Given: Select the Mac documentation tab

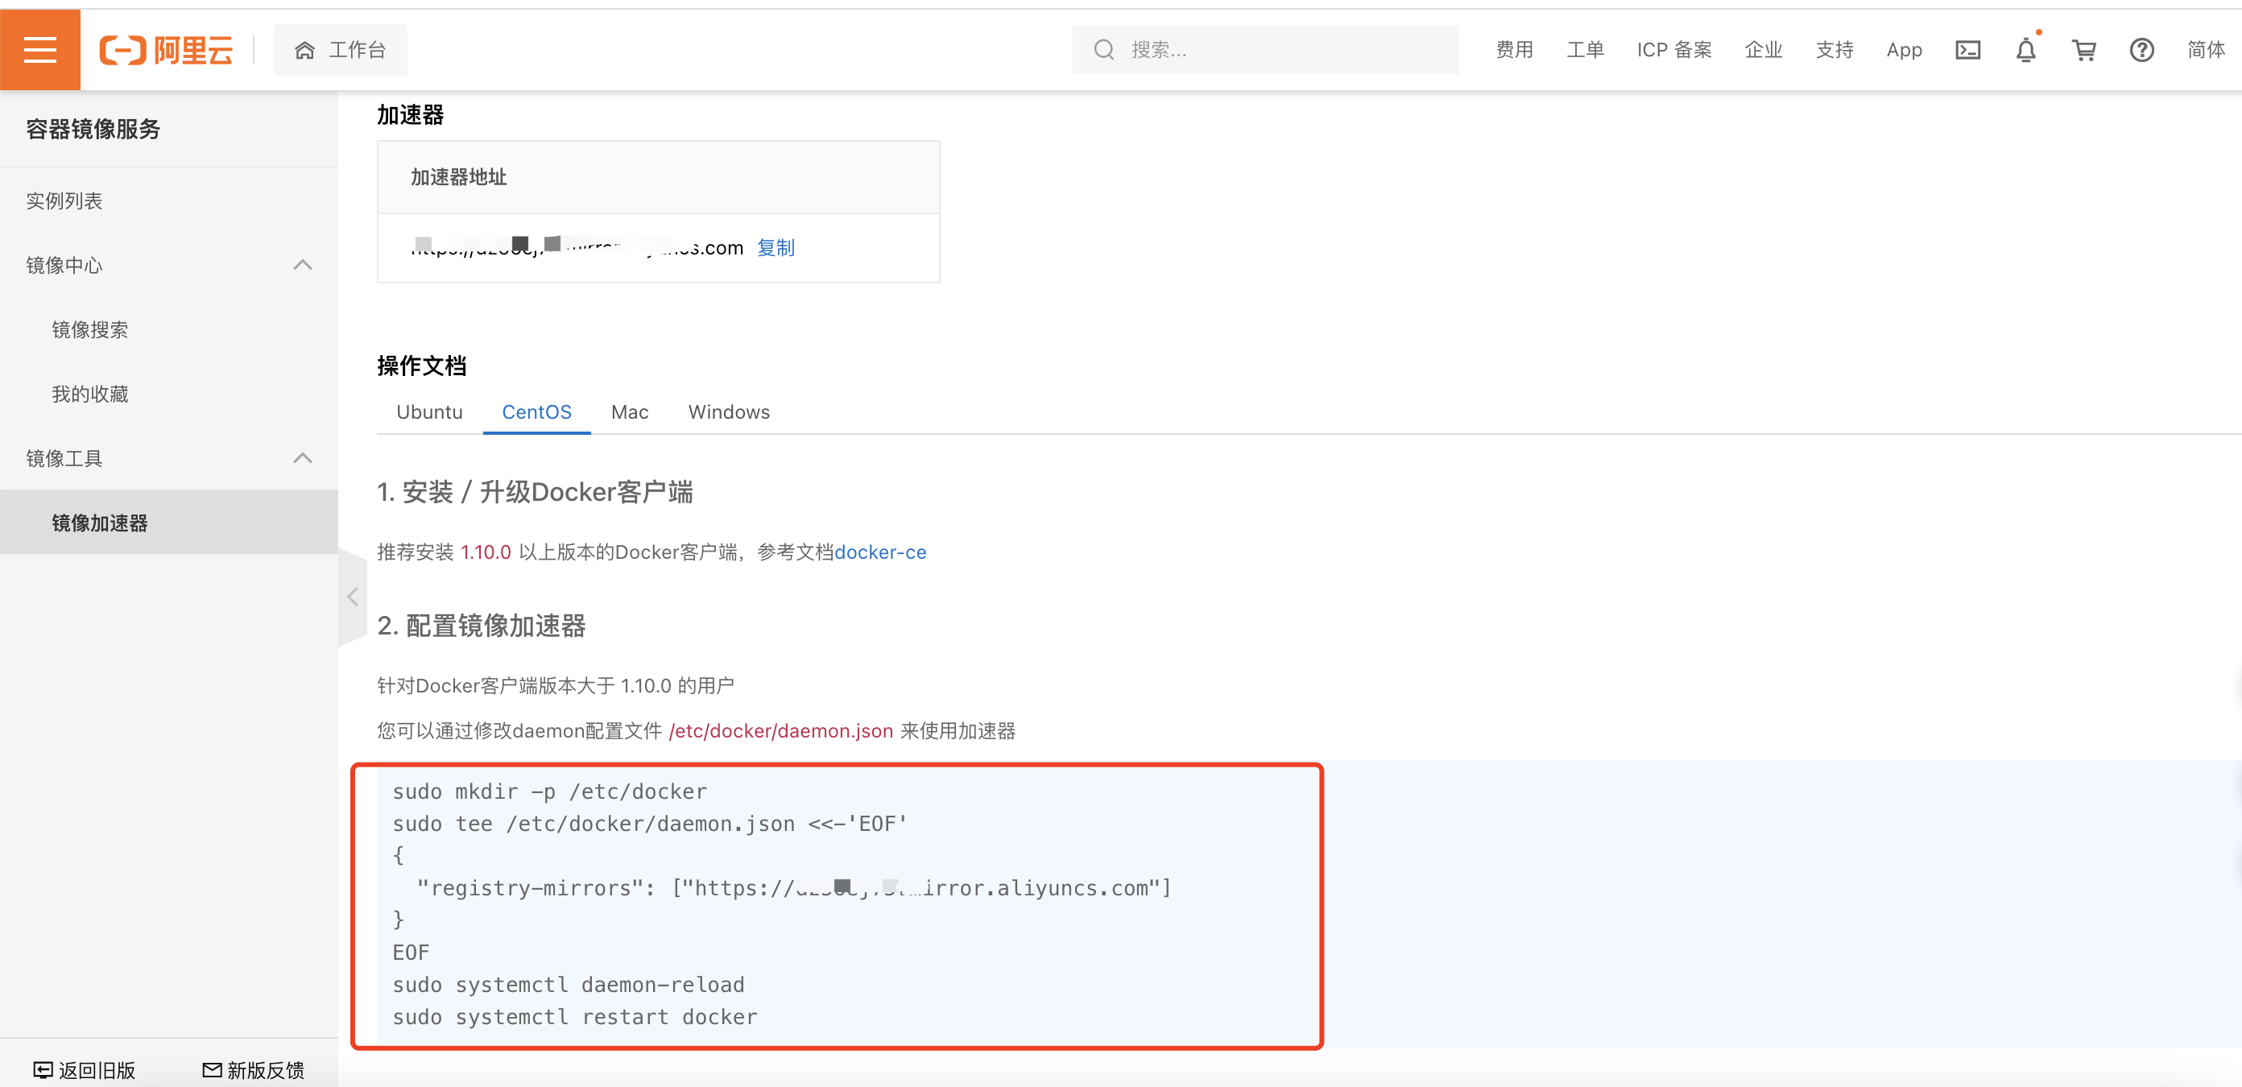Looking at the screenshot, I should point(629,411).
